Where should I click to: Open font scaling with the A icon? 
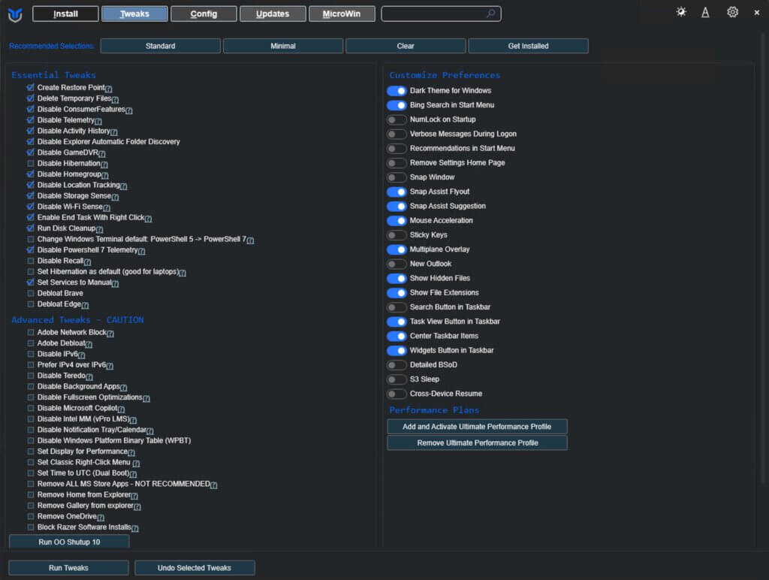point(705,12)
